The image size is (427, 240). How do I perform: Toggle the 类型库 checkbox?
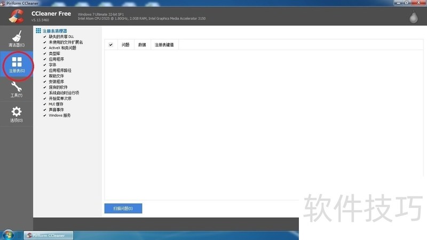point(45,54)
